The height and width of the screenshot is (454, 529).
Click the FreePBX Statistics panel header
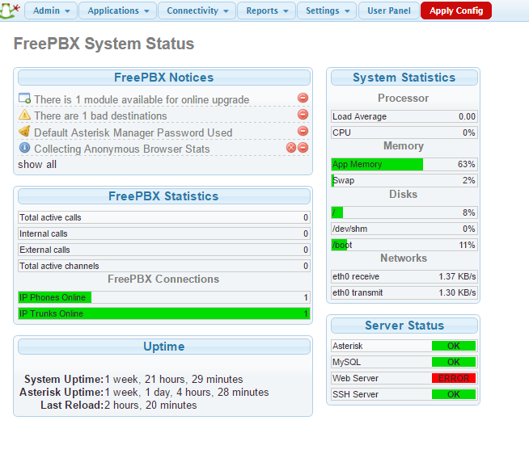tap(164, 196)
